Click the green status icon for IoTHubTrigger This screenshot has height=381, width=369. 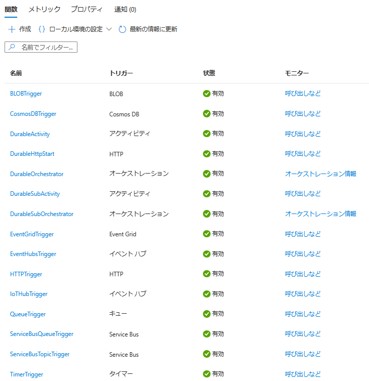click(x=207, y=294)
